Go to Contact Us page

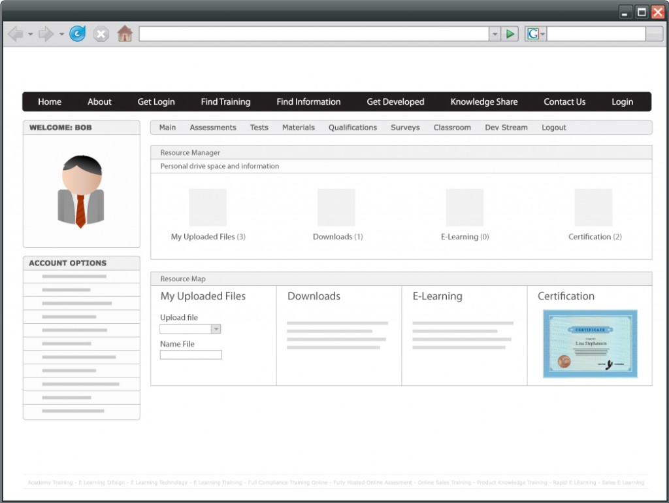564,101
